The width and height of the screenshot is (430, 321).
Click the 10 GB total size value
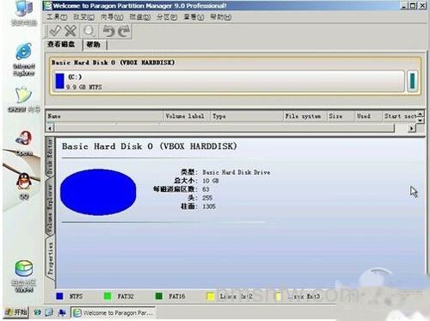[x=211, y=181]
